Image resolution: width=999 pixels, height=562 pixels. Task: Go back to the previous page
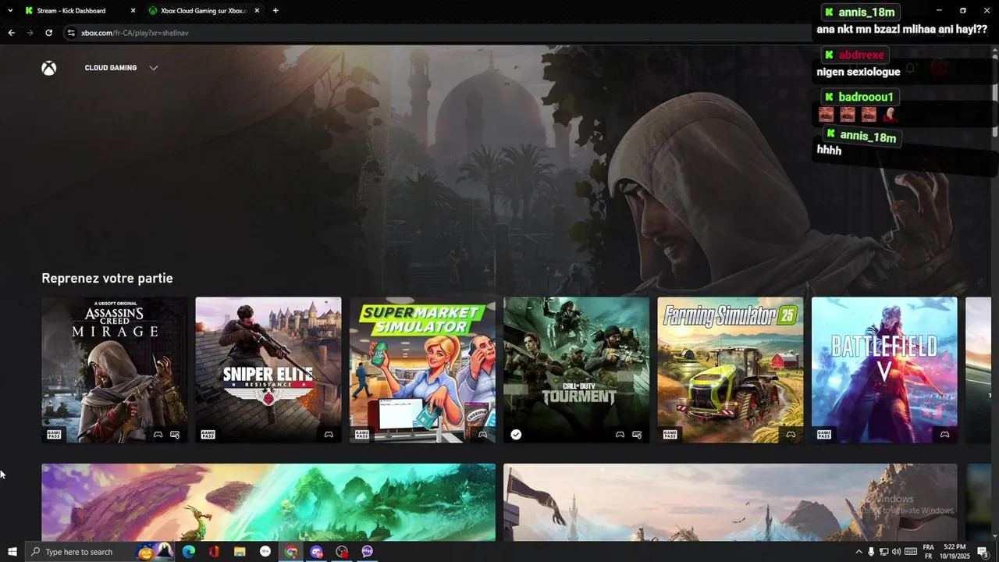[11, 33]
